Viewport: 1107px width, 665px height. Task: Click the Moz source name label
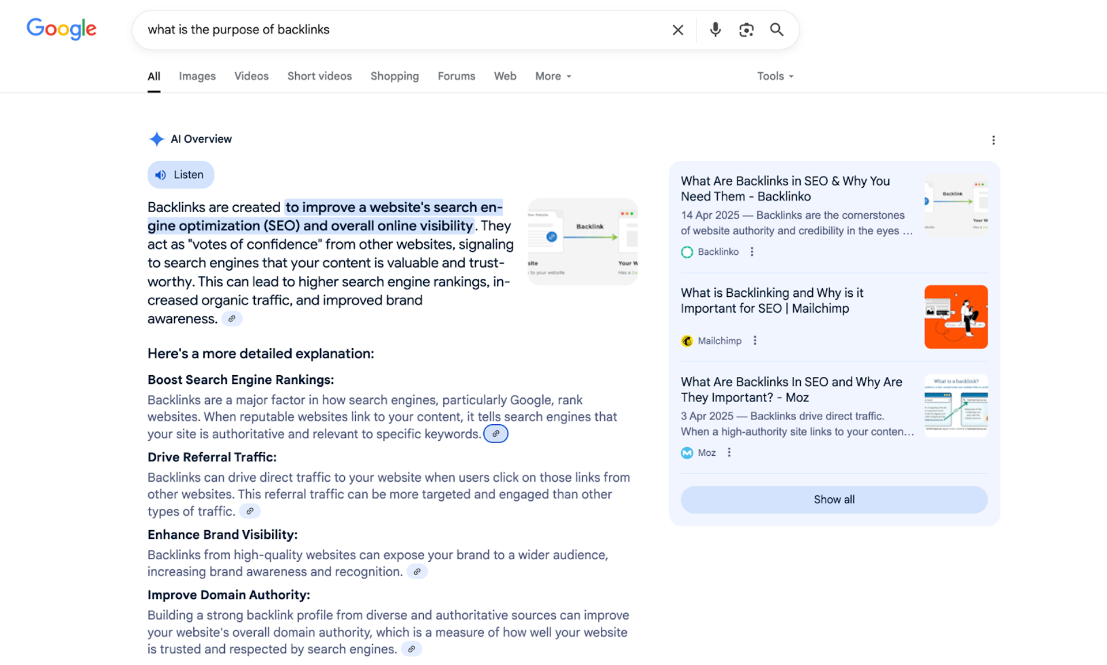[707, 452]
